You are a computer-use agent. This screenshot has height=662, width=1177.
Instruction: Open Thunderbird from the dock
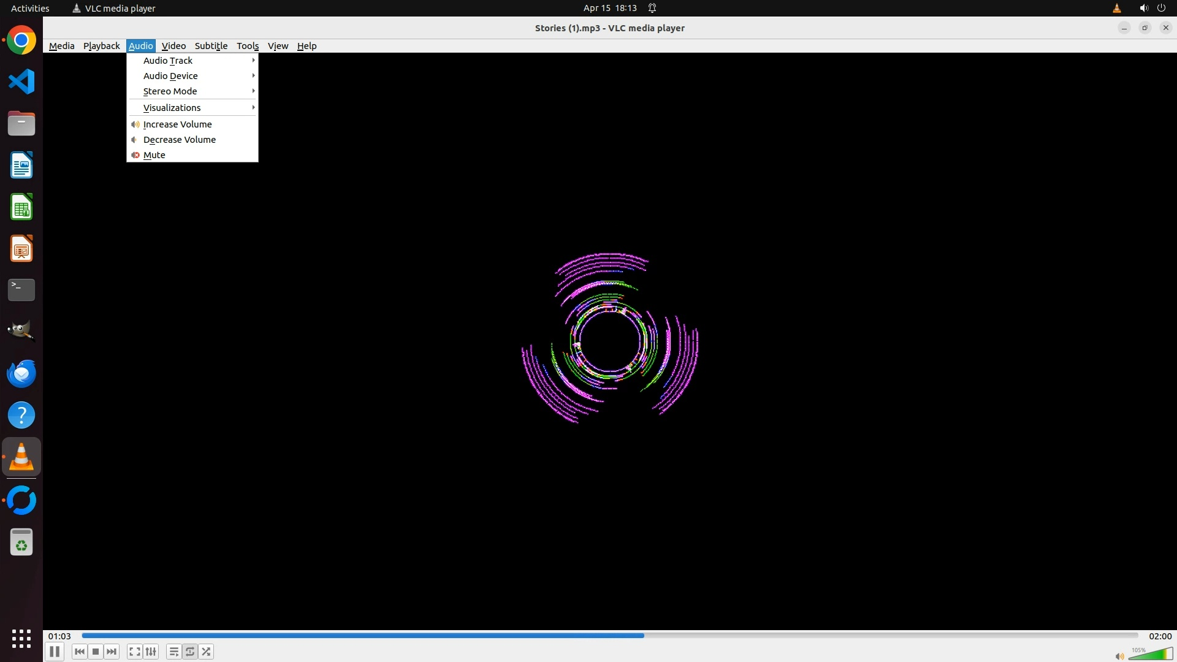(21, 373)
